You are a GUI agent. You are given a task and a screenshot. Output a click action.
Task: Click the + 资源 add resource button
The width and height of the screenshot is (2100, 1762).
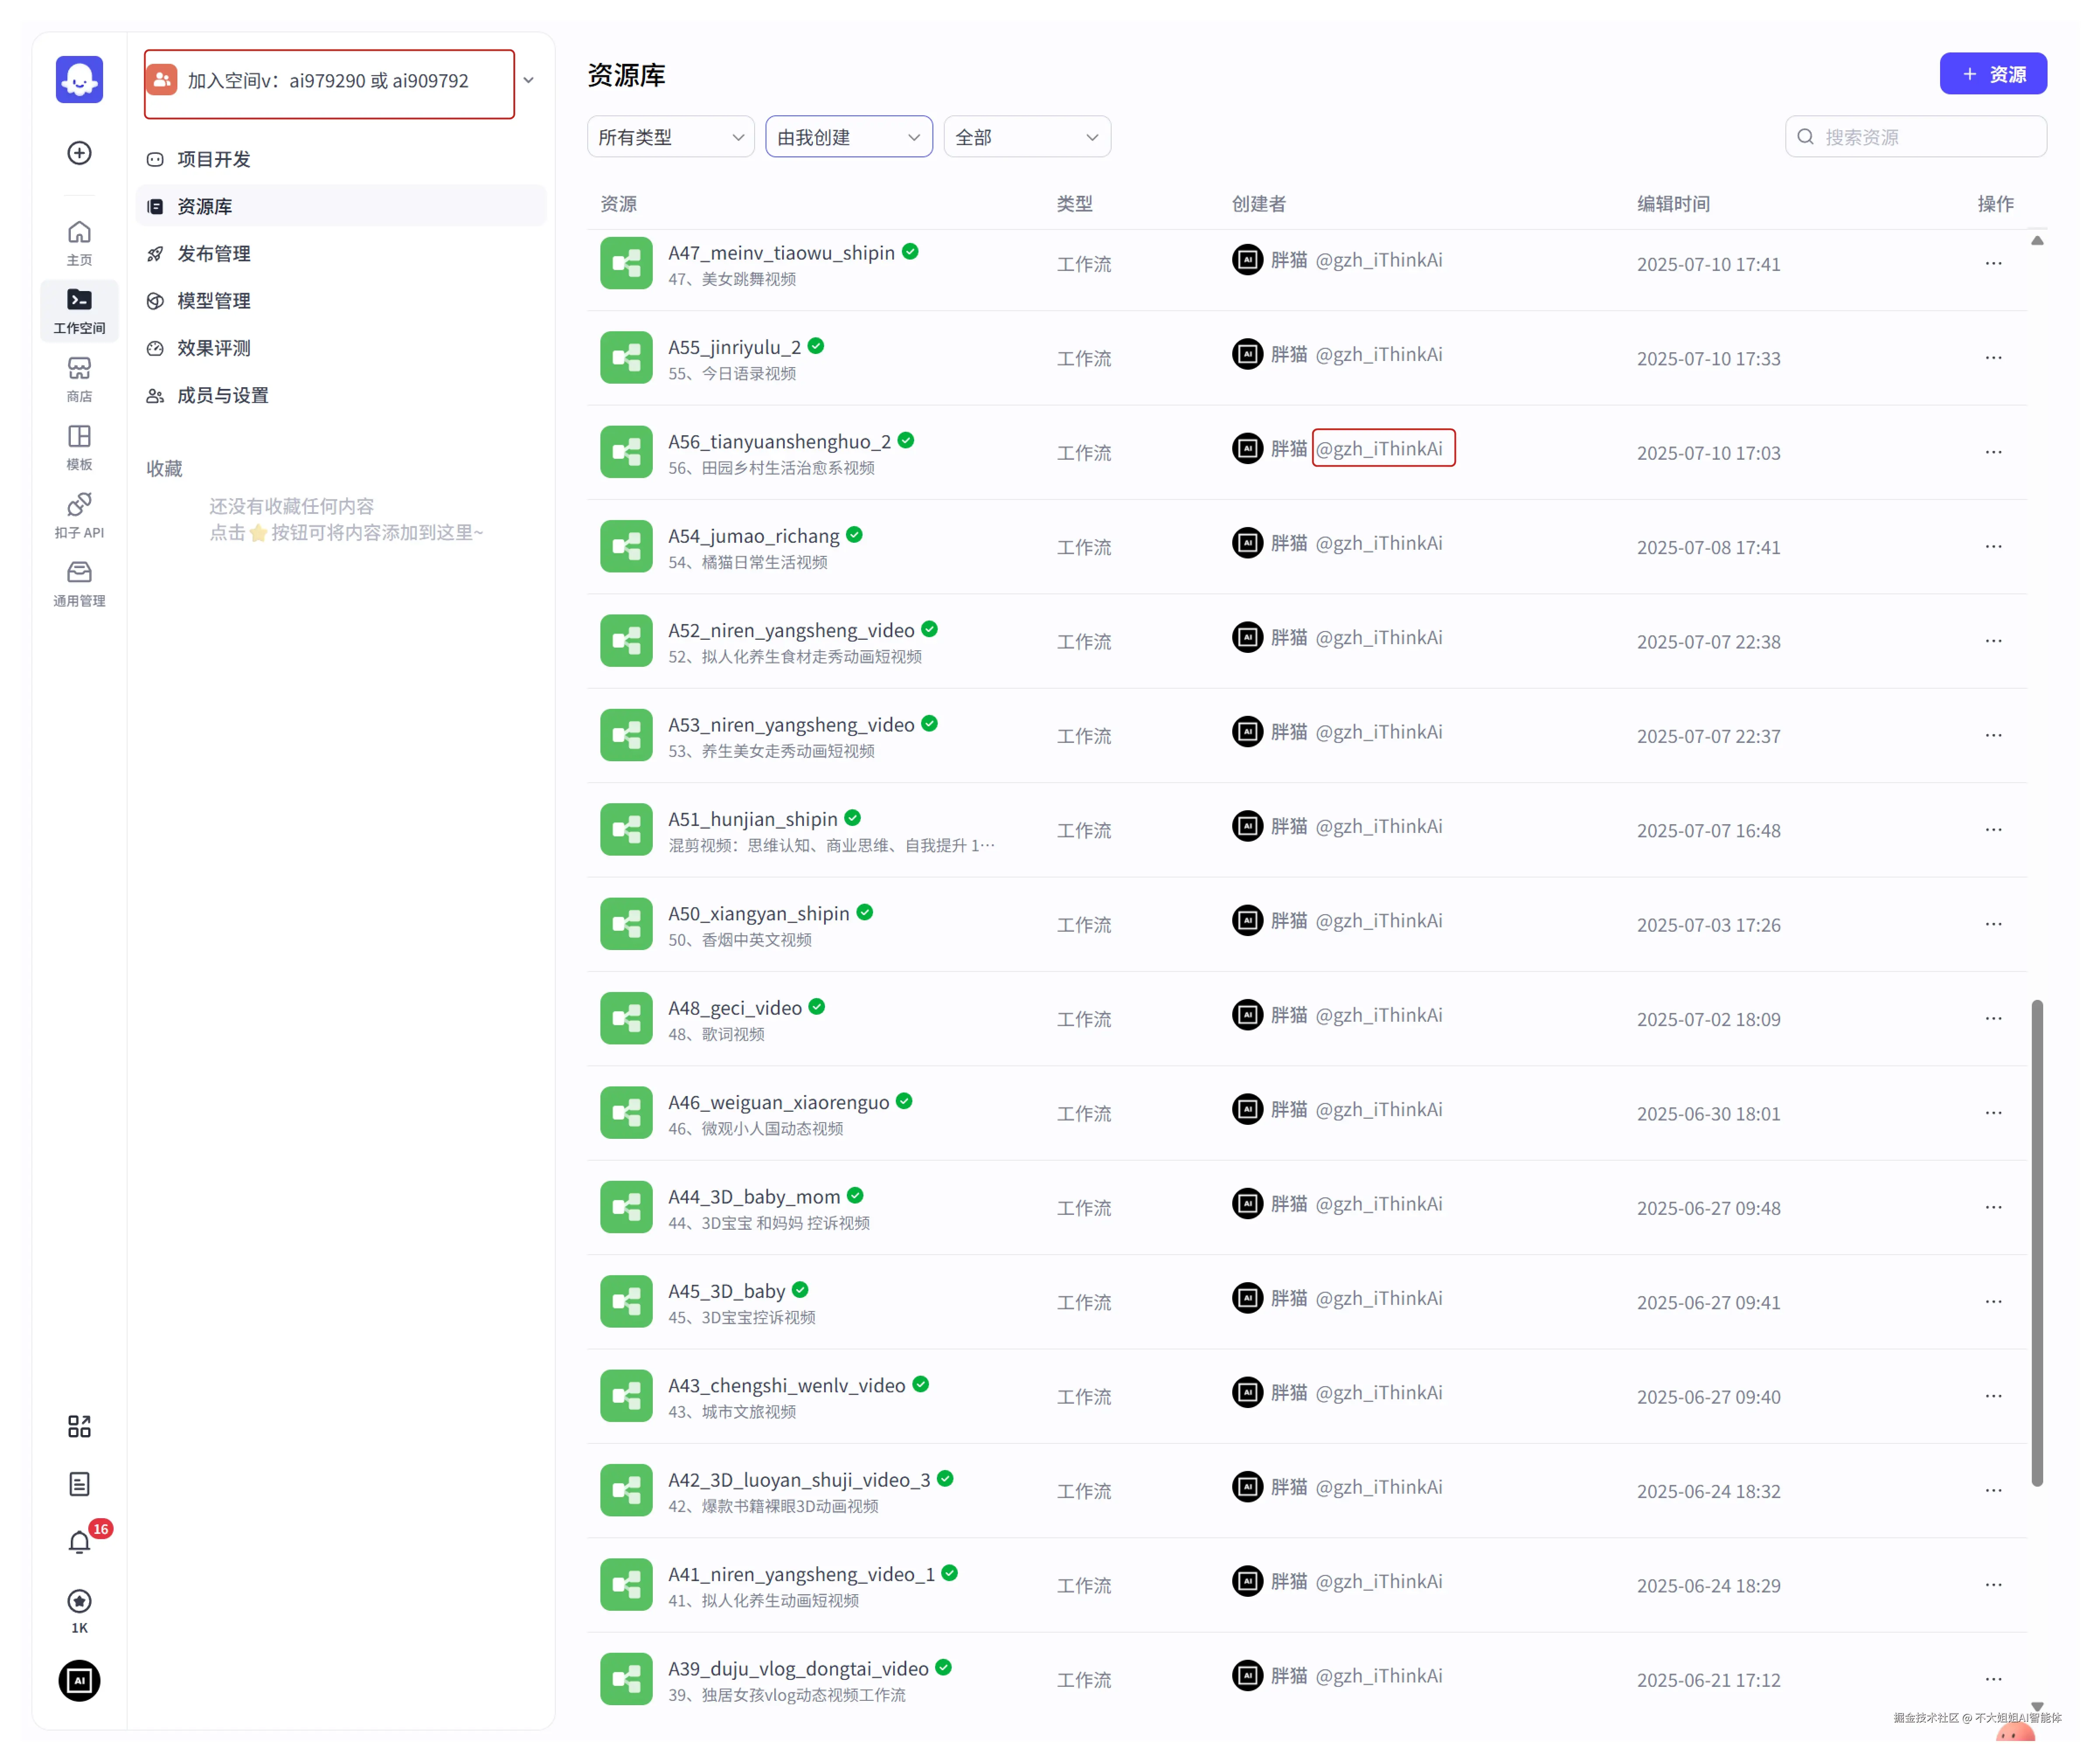click(x=1993, y=74)
